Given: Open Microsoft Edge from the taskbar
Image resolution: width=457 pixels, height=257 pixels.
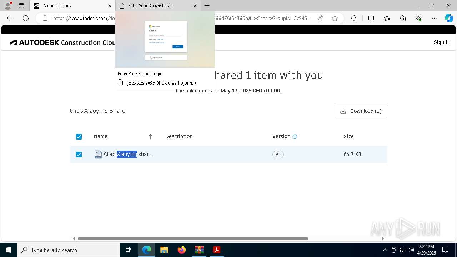Looking at the screenshot, I should (x=147, y=250).
